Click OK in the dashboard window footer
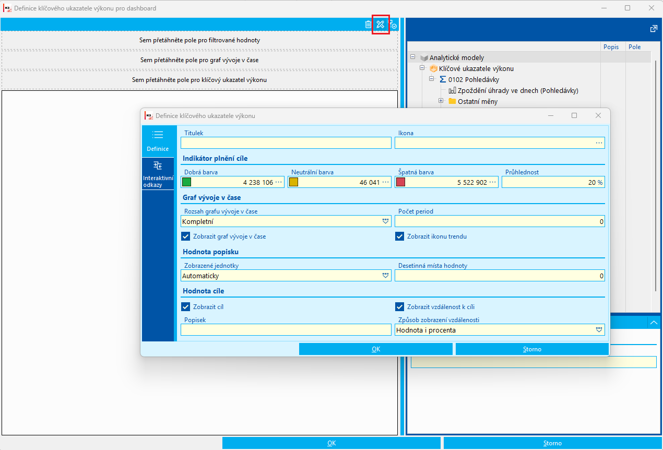Image resolution: width=663 pixels, height=450 pixels. click(331, 443)
